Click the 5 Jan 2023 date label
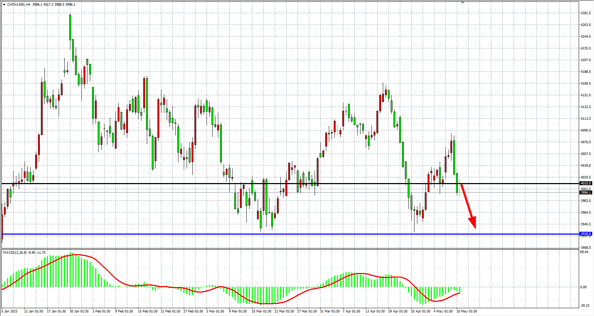 [x=10, y=311]
